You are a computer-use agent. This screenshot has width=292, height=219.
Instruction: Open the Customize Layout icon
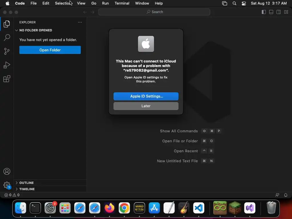pyautogui.click(x=286, y=12)
